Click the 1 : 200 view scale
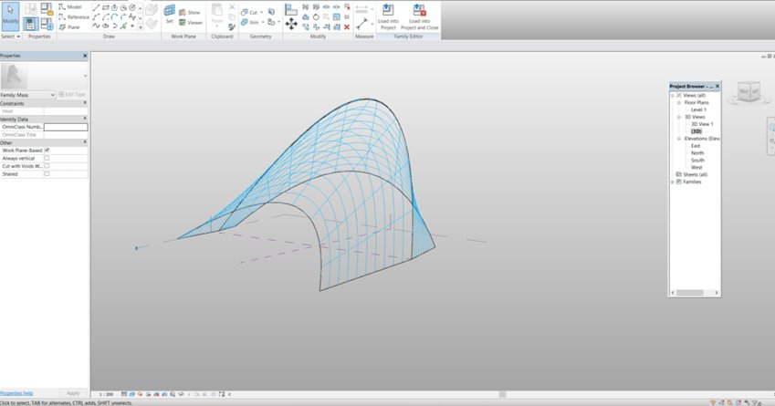Image resolution: width=775 pixels, height=406 pixels. coord(106,394)
